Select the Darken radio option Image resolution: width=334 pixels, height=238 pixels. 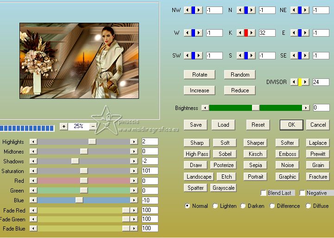(x=243, y=206)
